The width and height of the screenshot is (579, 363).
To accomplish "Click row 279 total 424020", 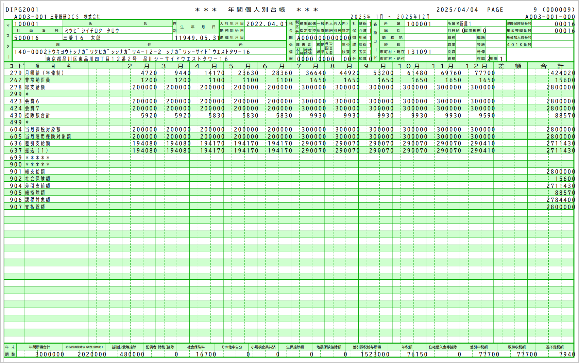I will [x=563, y=73].
